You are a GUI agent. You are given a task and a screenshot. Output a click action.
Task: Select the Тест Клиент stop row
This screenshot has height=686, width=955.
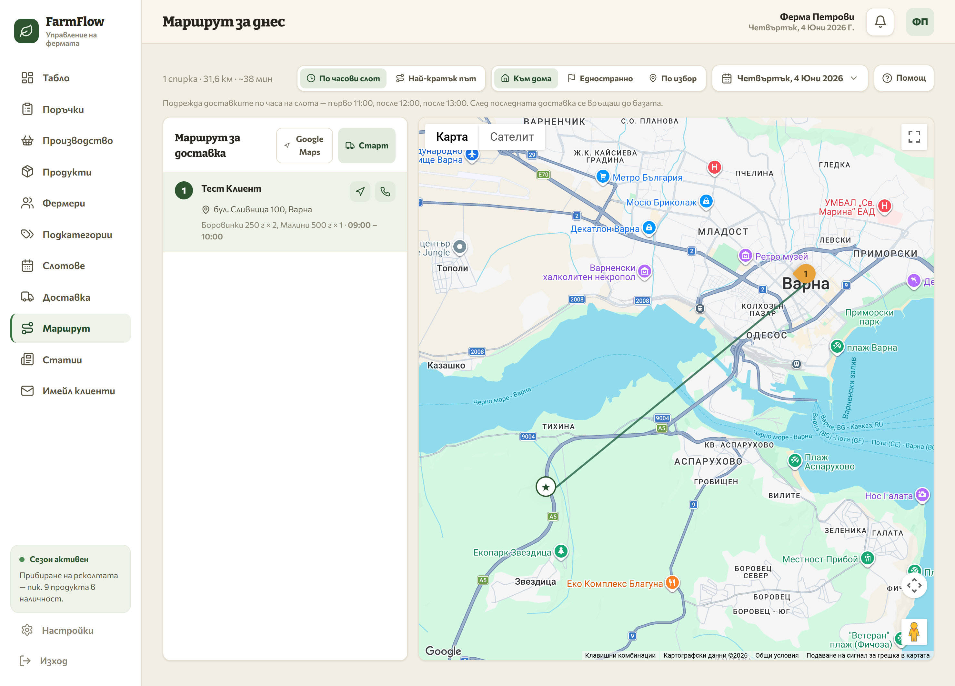tap(285, 212)
